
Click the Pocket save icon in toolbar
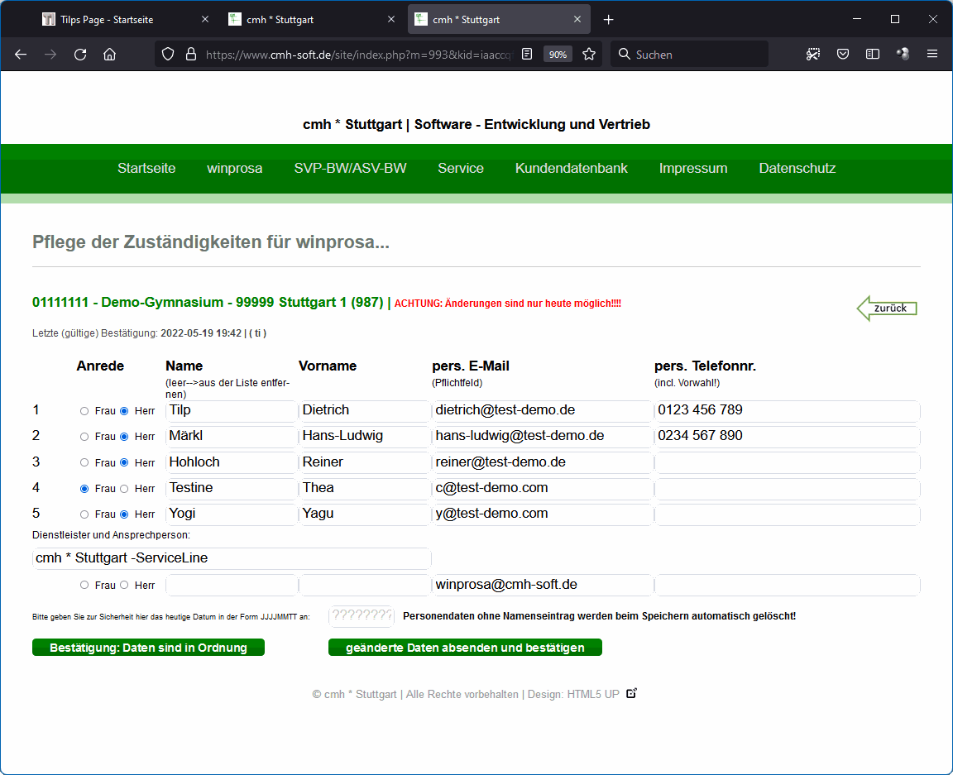[843, 55]
